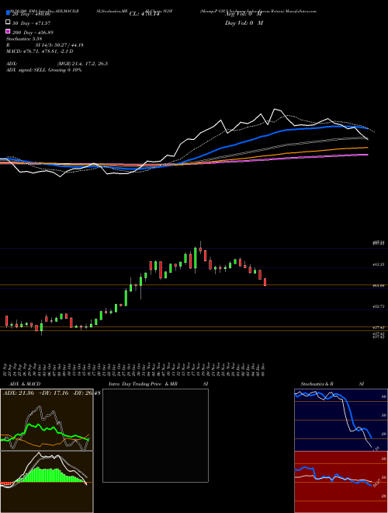Open the red-background RSI chart
The width and height of the screenshot is (388, 513).
point(341,482)
